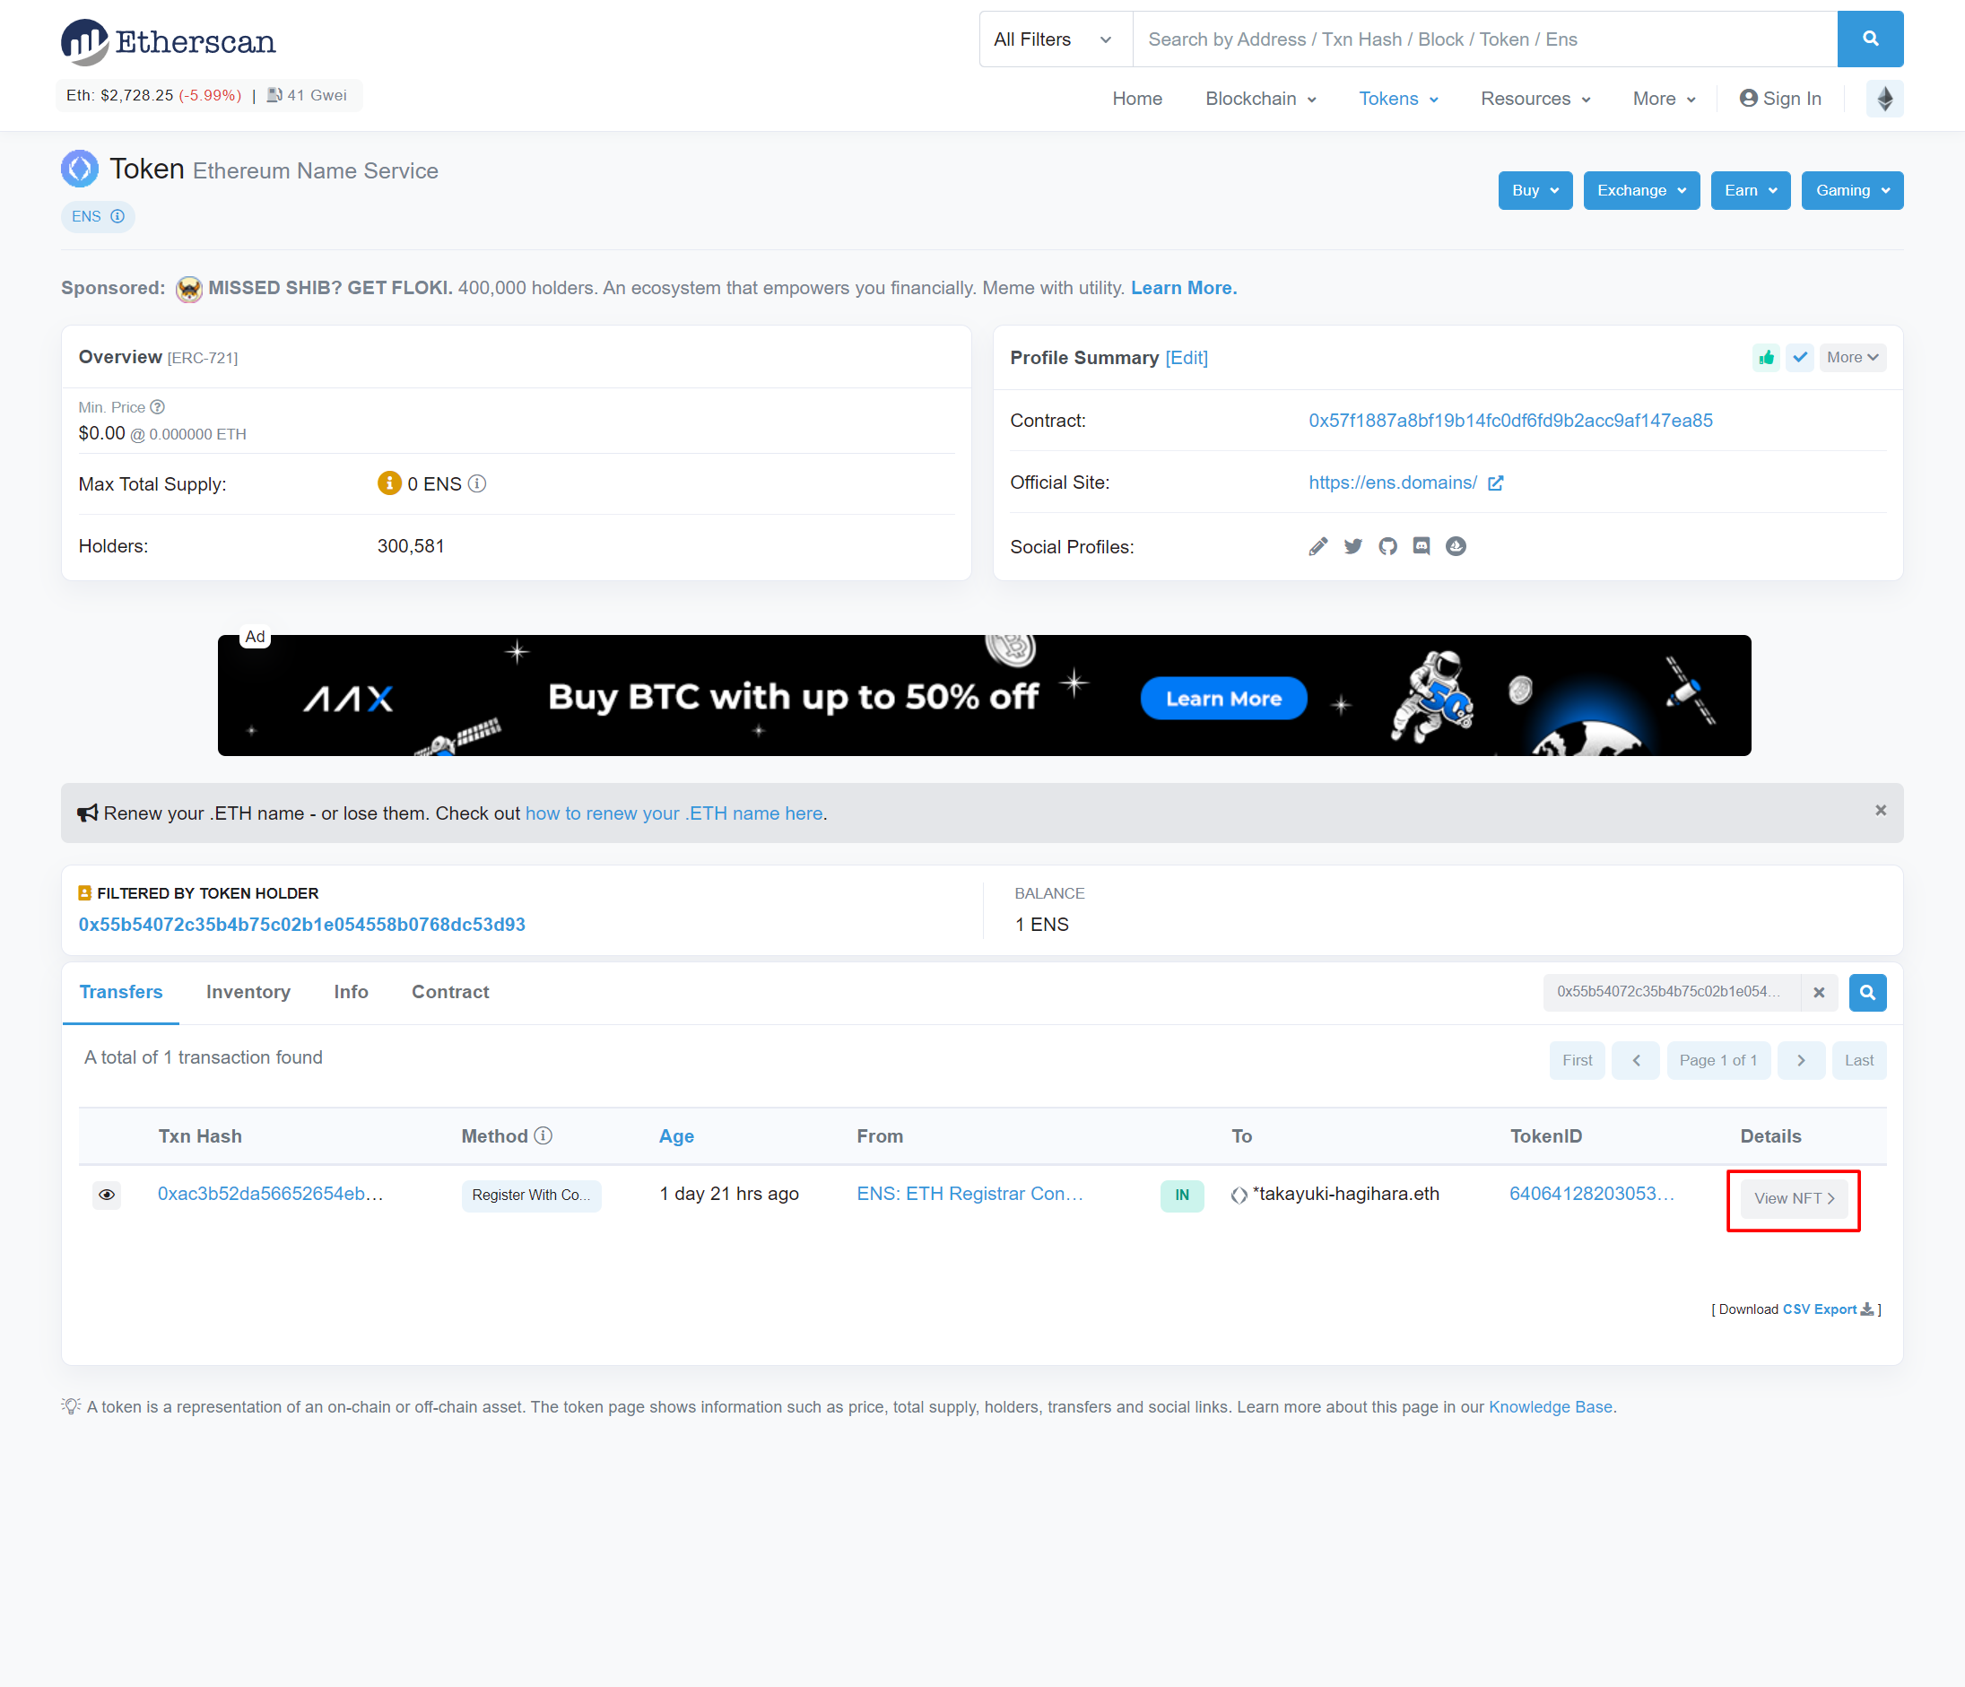Click the search magnifier in transfers filter
Image resolution: width=1965 pixels, height=1687 pixels.
pos(1866,992)
